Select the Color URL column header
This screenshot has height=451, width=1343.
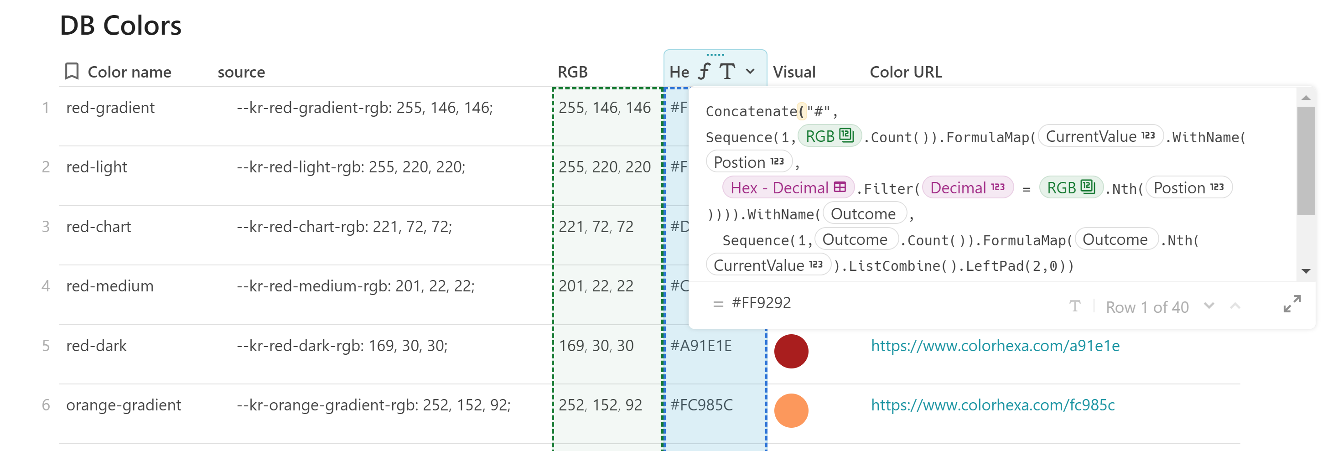click(x=906, y=72)
